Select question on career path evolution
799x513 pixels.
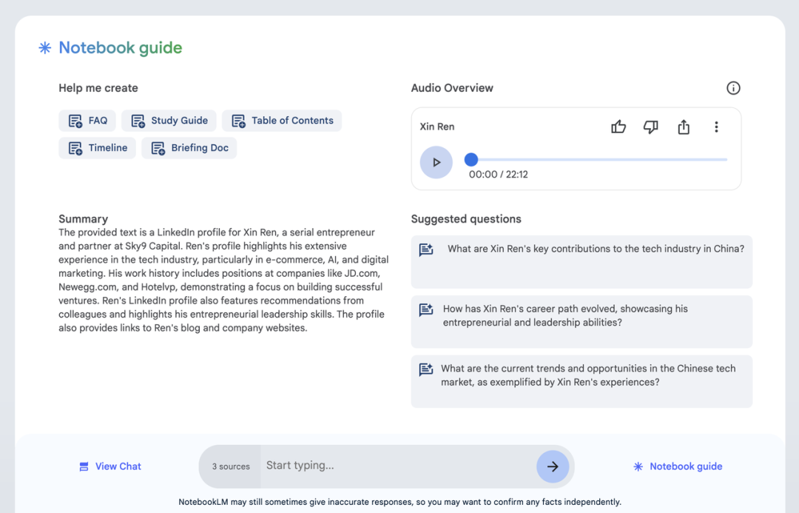click(581, 322)
